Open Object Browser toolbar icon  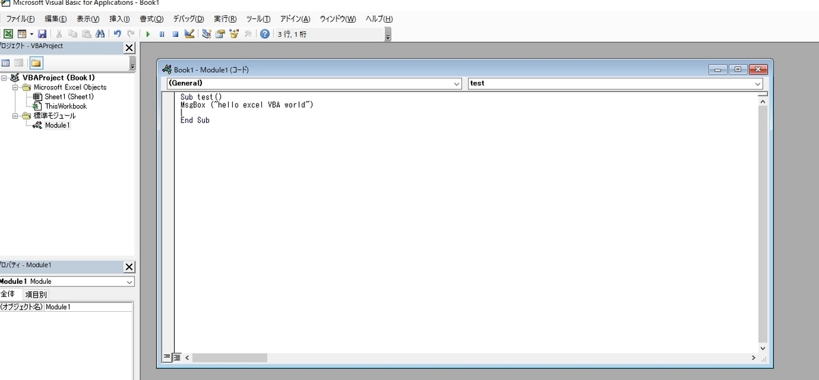click(x=234, y=33)
